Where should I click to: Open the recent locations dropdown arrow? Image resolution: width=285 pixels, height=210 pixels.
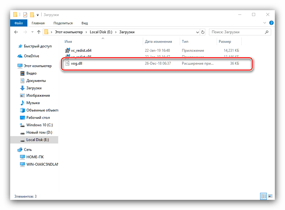coord(32,32)
